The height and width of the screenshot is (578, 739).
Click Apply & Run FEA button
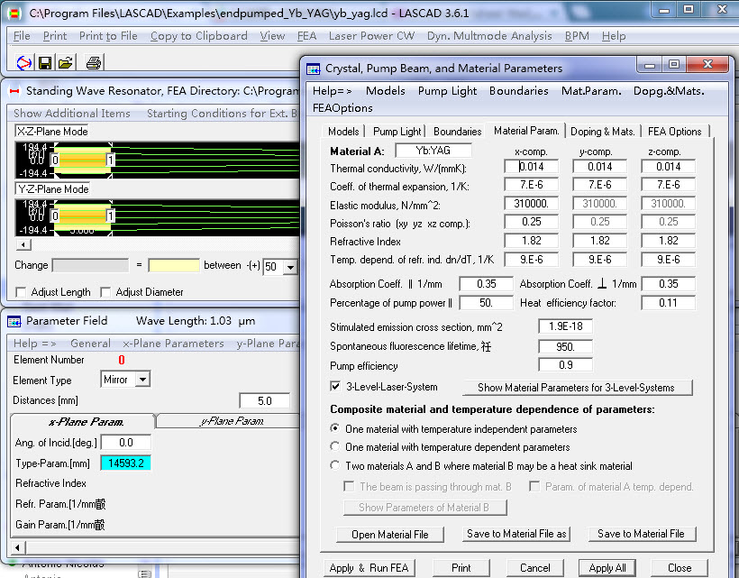[369, 568]
